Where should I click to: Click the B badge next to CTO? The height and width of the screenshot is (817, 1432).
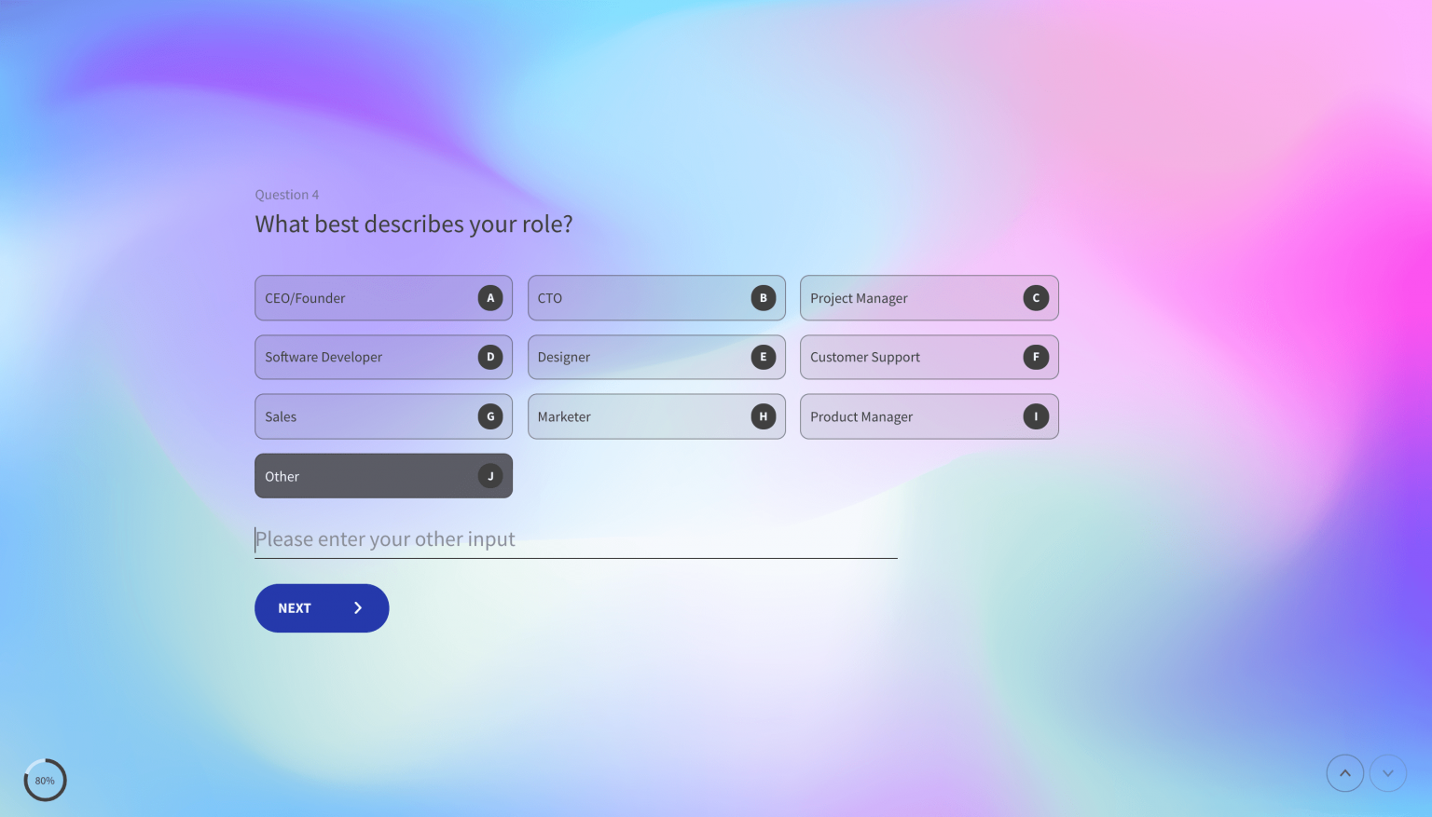(x=763, y=297)
